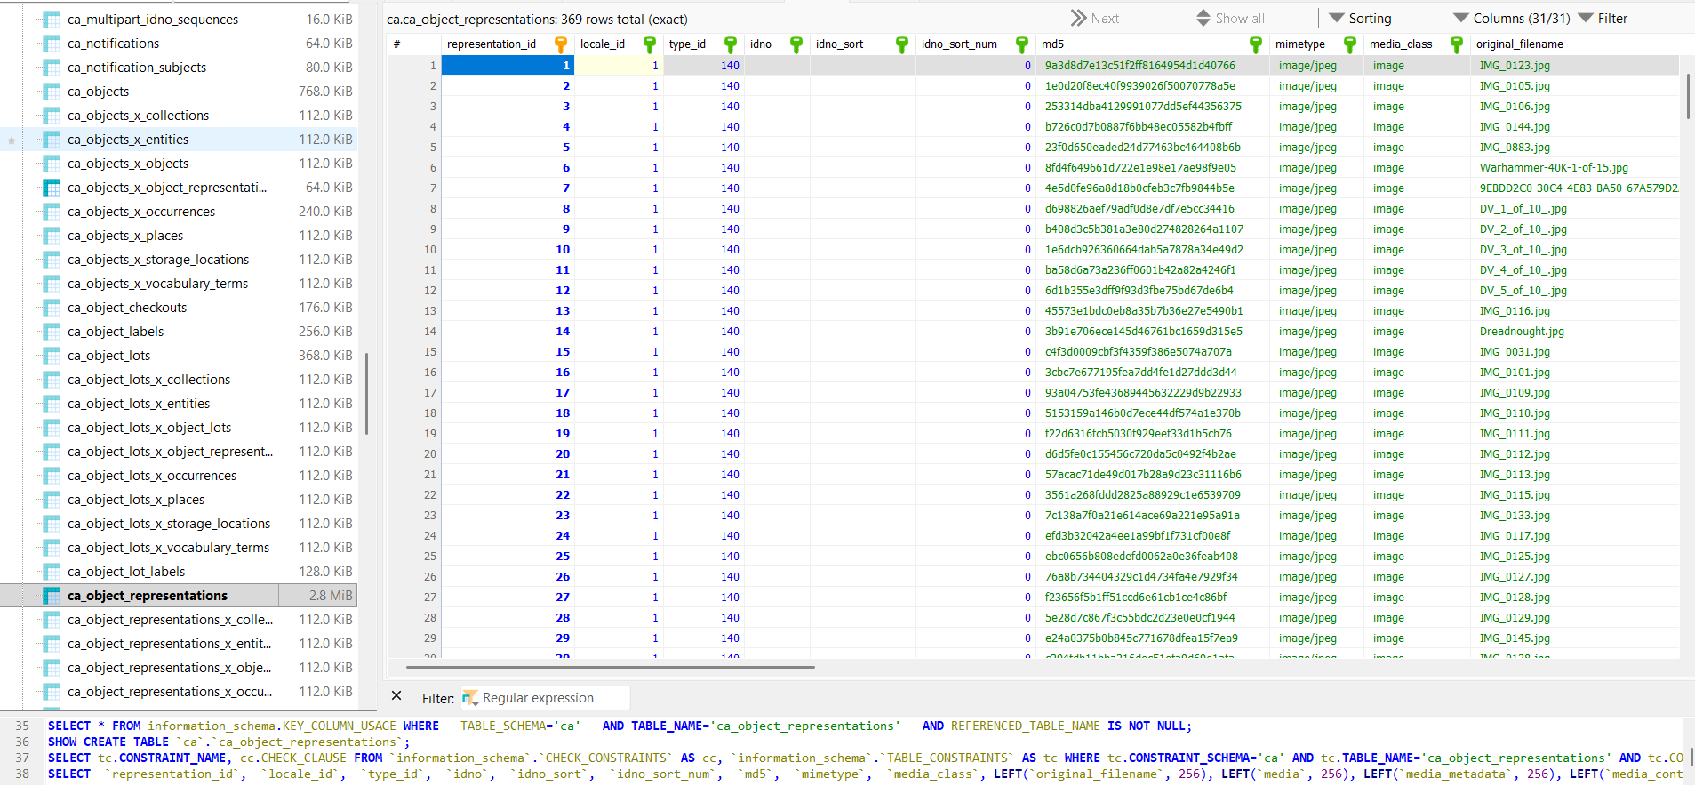
Task: Open the Columns (31/31) dropdown
Action: 1511,19
